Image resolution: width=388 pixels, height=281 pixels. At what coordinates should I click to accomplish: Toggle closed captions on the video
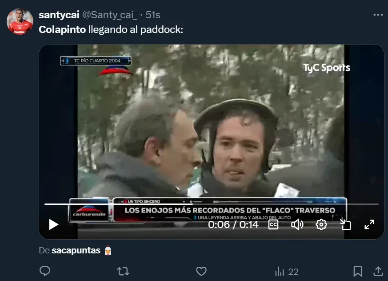(x=273, y=225)
